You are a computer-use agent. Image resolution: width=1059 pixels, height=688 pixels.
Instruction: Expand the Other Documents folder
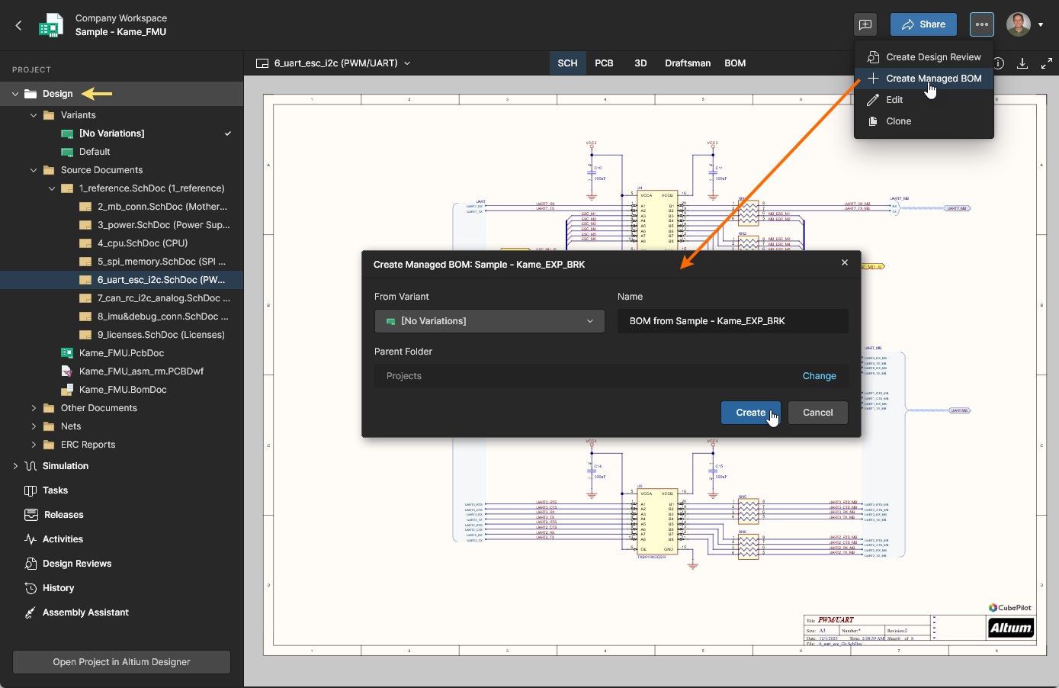pos(34,408)
